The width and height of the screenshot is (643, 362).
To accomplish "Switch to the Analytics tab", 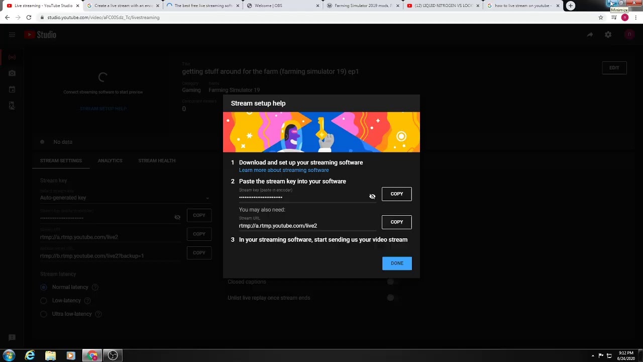I will tap(110, 161).
